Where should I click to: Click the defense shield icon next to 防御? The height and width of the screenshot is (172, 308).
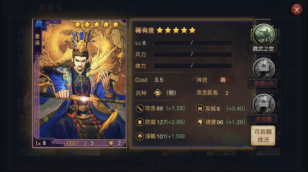pyautogui.click(x=140, y=122)
